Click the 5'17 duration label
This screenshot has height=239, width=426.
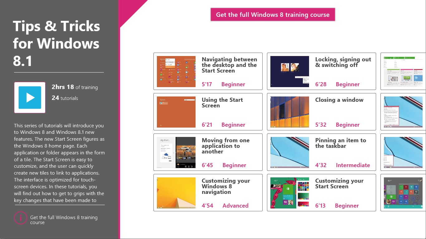pos(207,84)
